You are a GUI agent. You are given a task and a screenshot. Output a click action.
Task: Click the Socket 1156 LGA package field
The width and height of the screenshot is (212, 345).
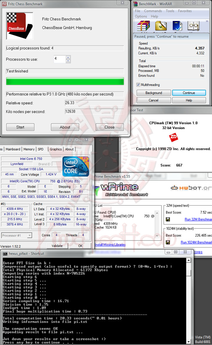(x=31, y=169)
